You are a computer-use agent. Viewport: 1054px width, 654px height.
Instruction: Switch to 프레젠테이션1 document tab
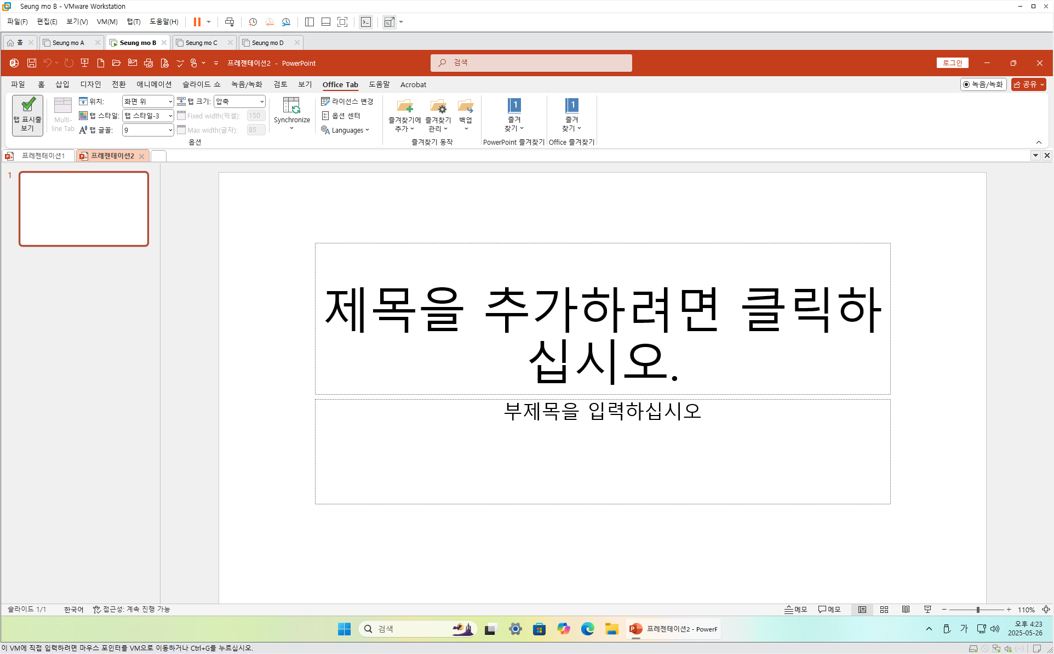(x=43, y=156)
